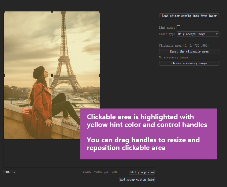Select the right-middle resize handle
This screenshot has width=227, height=187.
tap(99, 75)
